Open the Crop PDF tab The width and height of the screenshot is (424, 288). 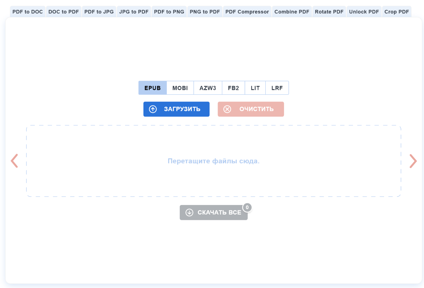[396, 12]
